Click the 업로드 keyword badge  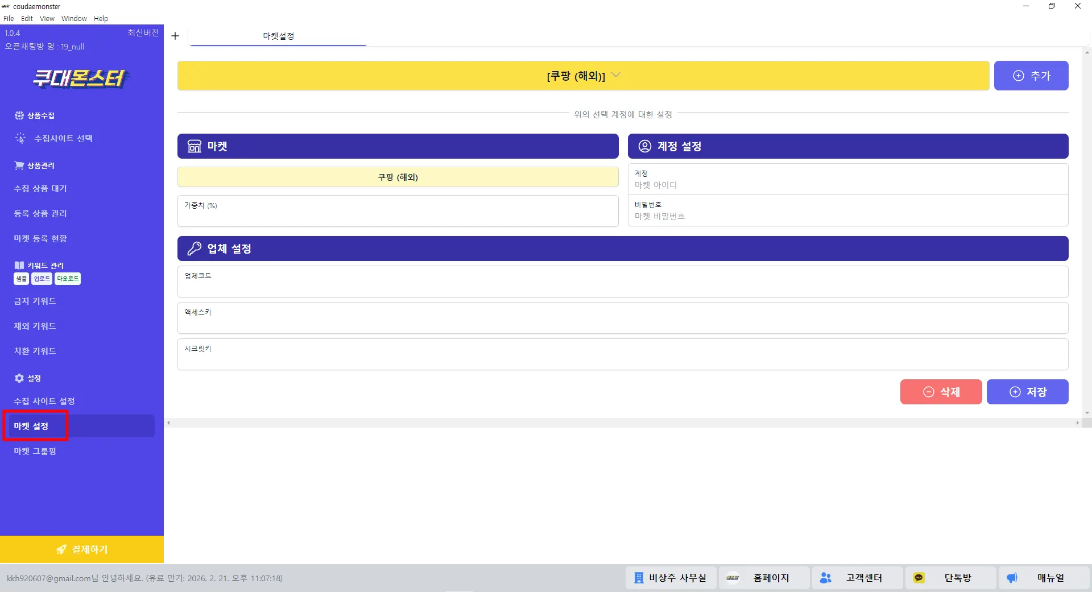pos(42,279)
